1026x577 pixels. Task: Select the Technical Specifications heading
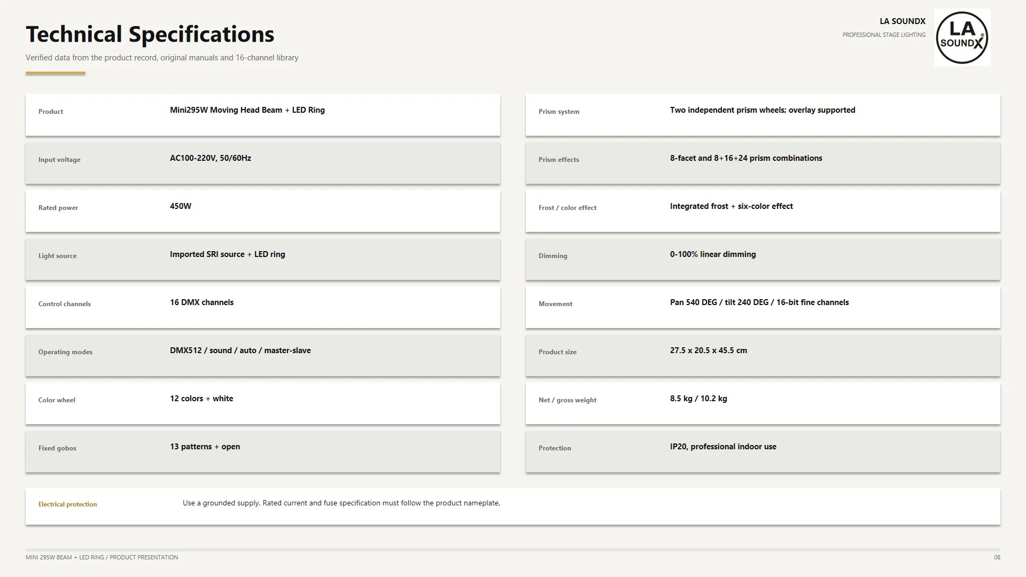tap(150, 34)
